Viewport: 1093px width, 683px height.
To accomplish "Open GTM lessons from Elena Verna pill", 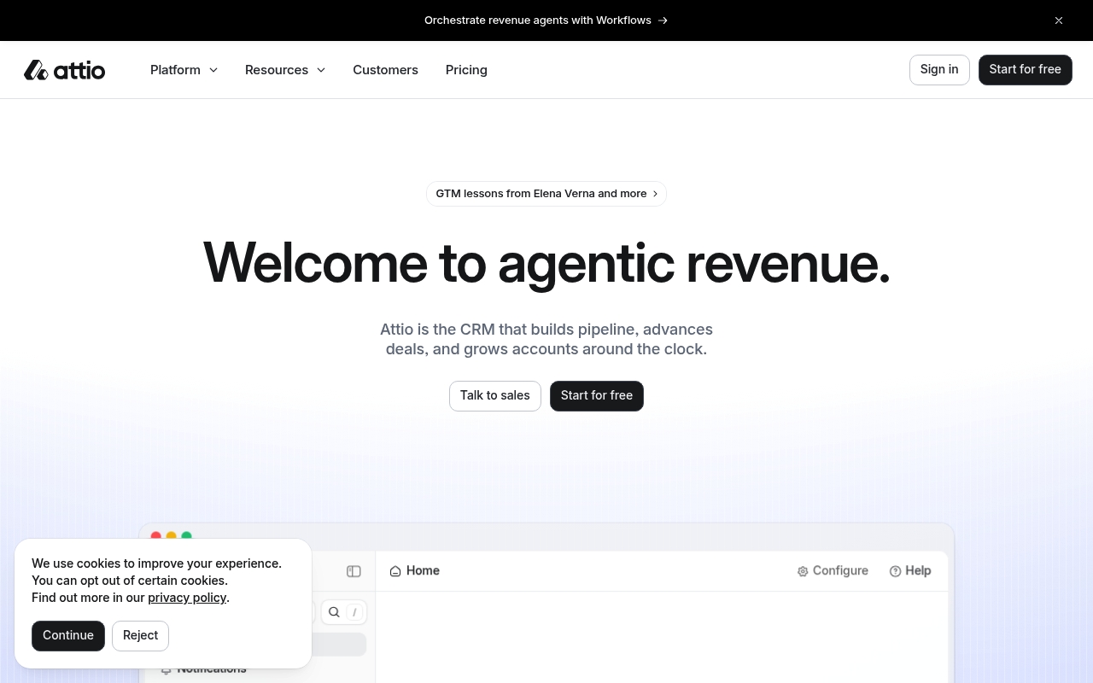I will click(546, 194).
